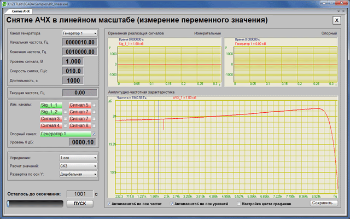
Task: Click the green Генератор 1 reference channel label
Action: (x=66, y=134)
